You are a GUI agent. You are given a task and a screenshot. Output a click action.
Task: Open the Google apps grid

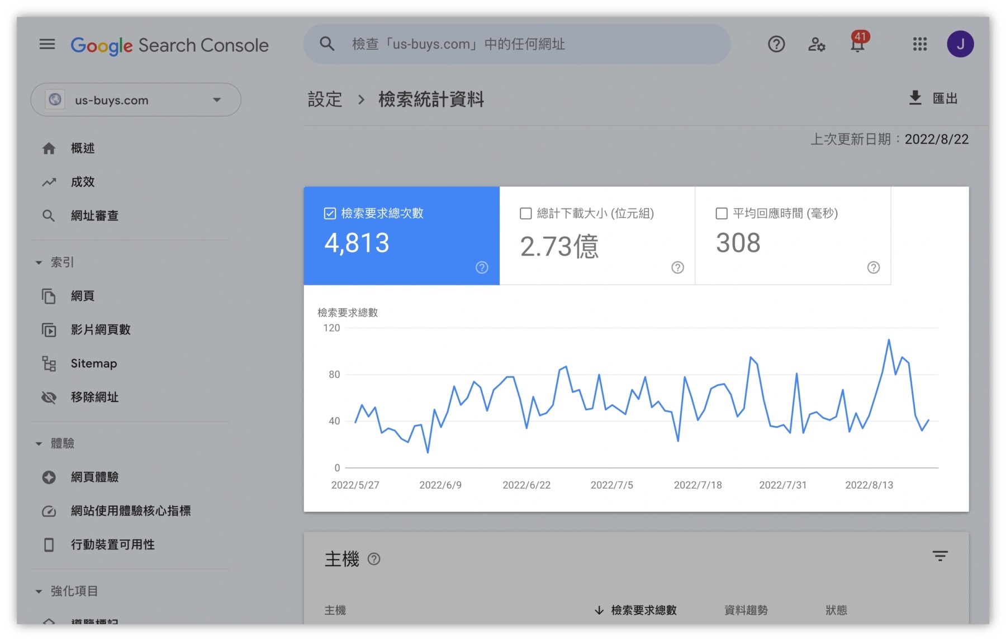919,44
